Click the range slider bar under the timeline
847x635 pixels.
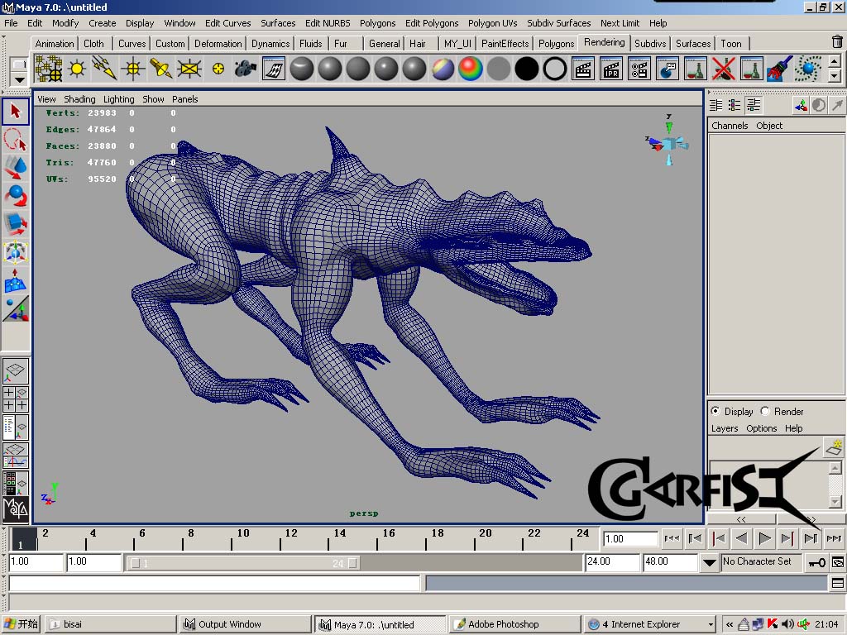(x=243, y=563)
